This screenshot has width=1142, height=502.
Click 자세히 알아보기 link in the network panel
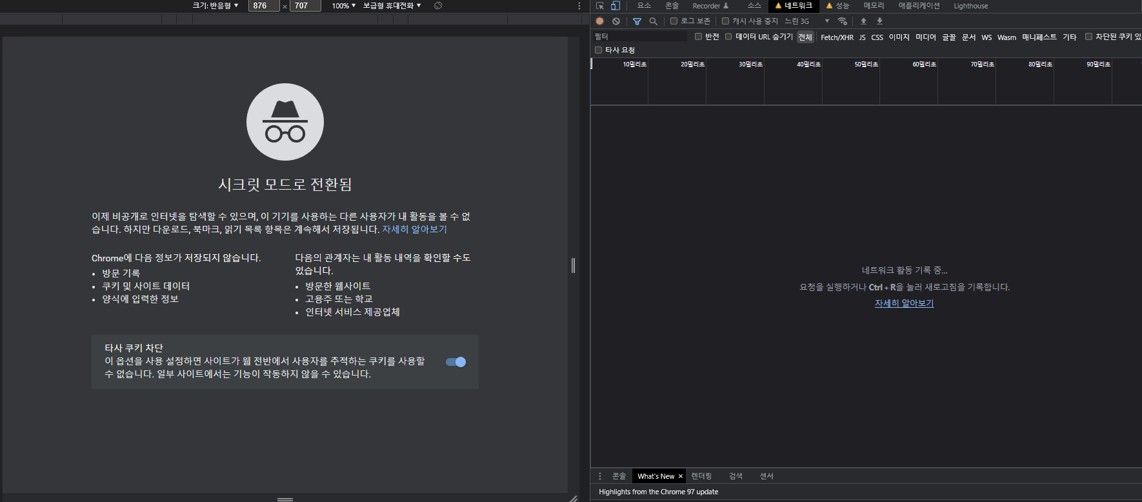[904, 303]
